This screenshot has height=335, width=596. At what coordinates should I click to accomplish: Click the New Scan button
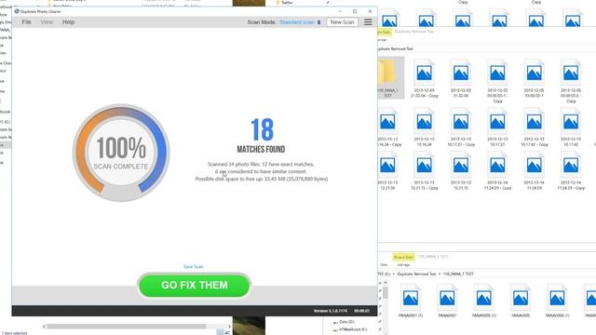pos(342,22)
